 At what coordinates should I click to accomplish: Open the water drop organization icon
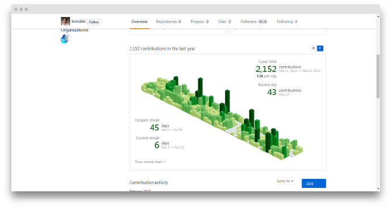tap(66, 38)
